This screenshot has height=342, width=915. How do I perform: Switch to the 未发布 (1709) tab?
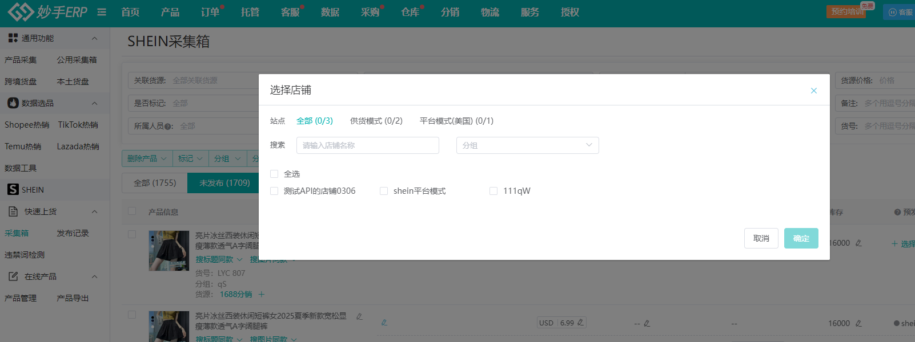tap(224, 183)
